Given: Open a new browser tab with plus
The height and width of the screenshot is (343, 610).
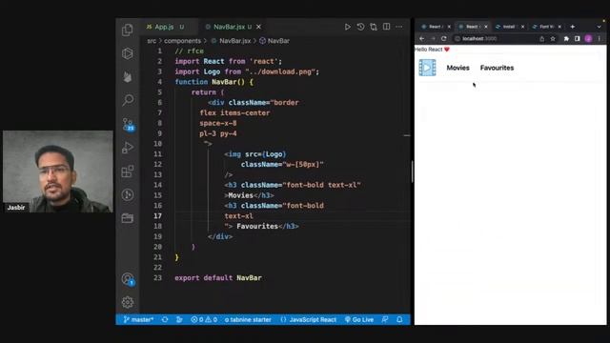Looking at the screenshot, I should pos(572,27).
